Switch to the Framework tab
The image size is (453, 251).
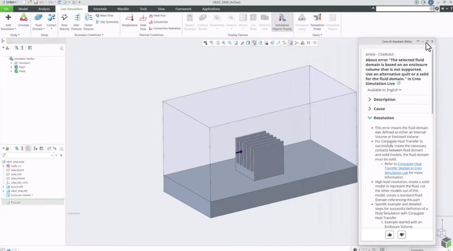(x=183, y=9)
